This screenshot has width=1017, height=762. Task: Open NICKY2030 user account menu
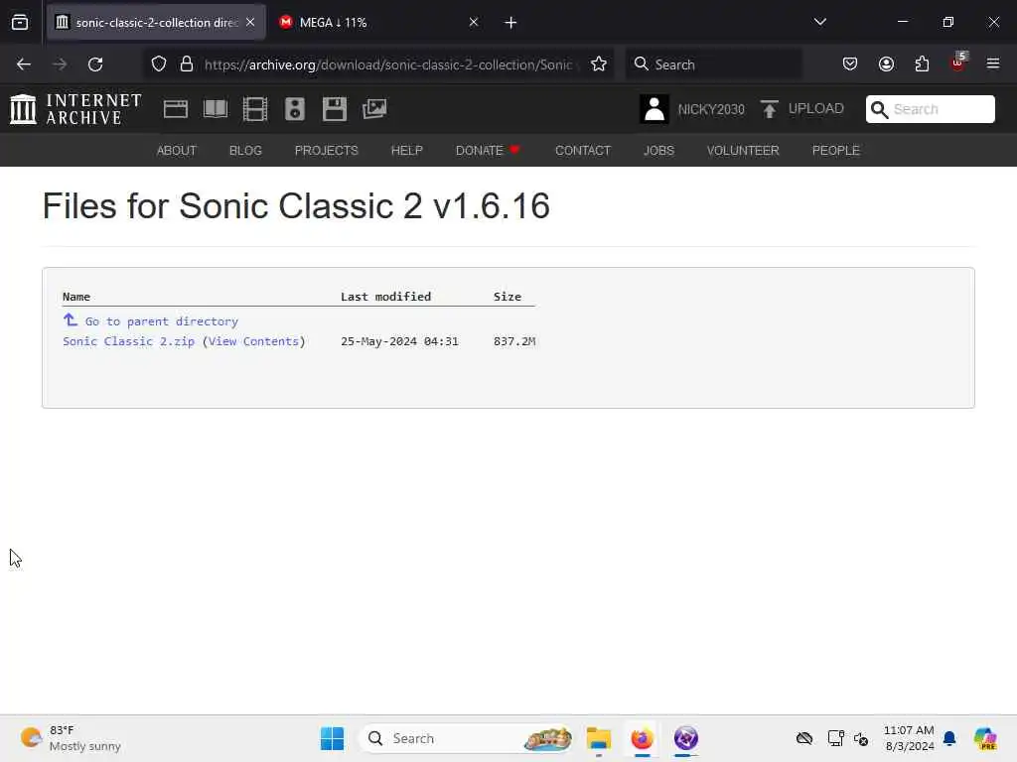(x=692, y=109)
